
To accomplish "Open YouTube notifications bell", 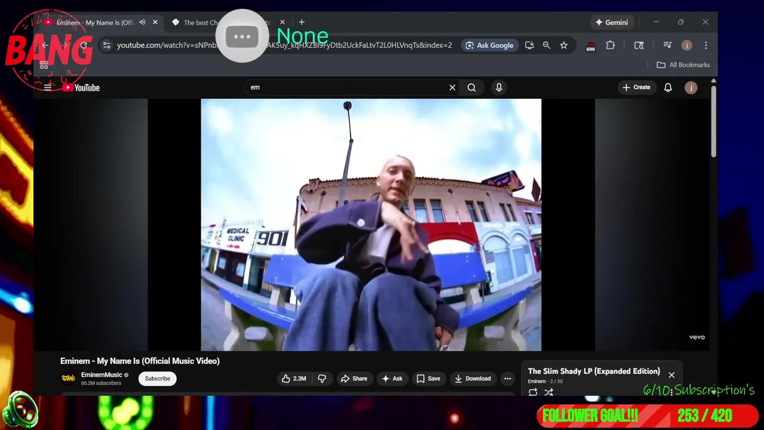I will click(x=668, y=88).
